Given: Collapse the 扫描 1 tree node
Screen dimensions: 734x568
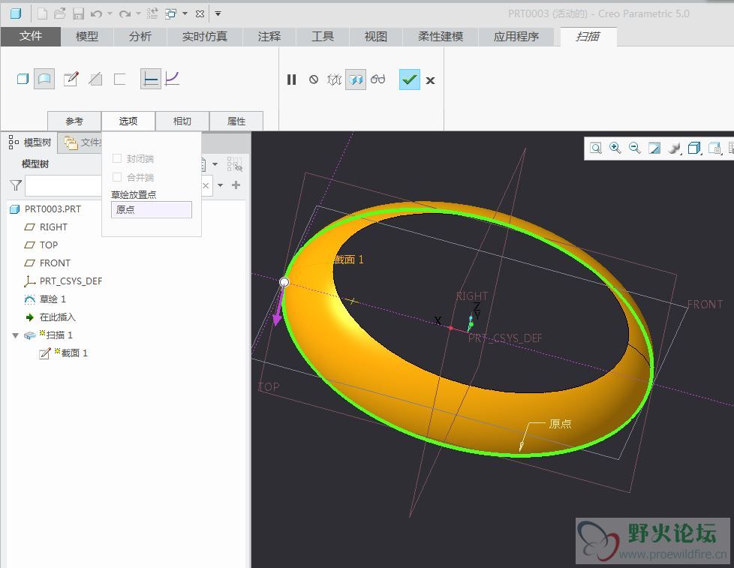Looking at the screenshot, I should tap(16, 335).
